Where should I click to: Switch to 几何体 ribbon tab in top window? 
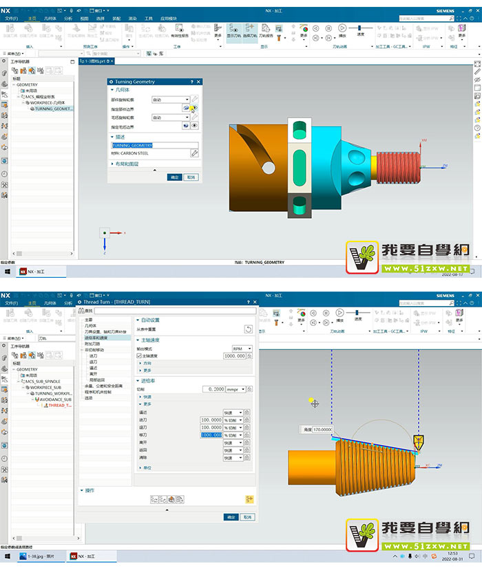tap(50, 19)
